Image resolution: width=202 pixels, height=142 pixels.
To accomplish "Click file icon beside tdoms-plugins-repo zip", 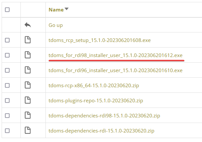I will pyautogui.click(x=28, y=100).
